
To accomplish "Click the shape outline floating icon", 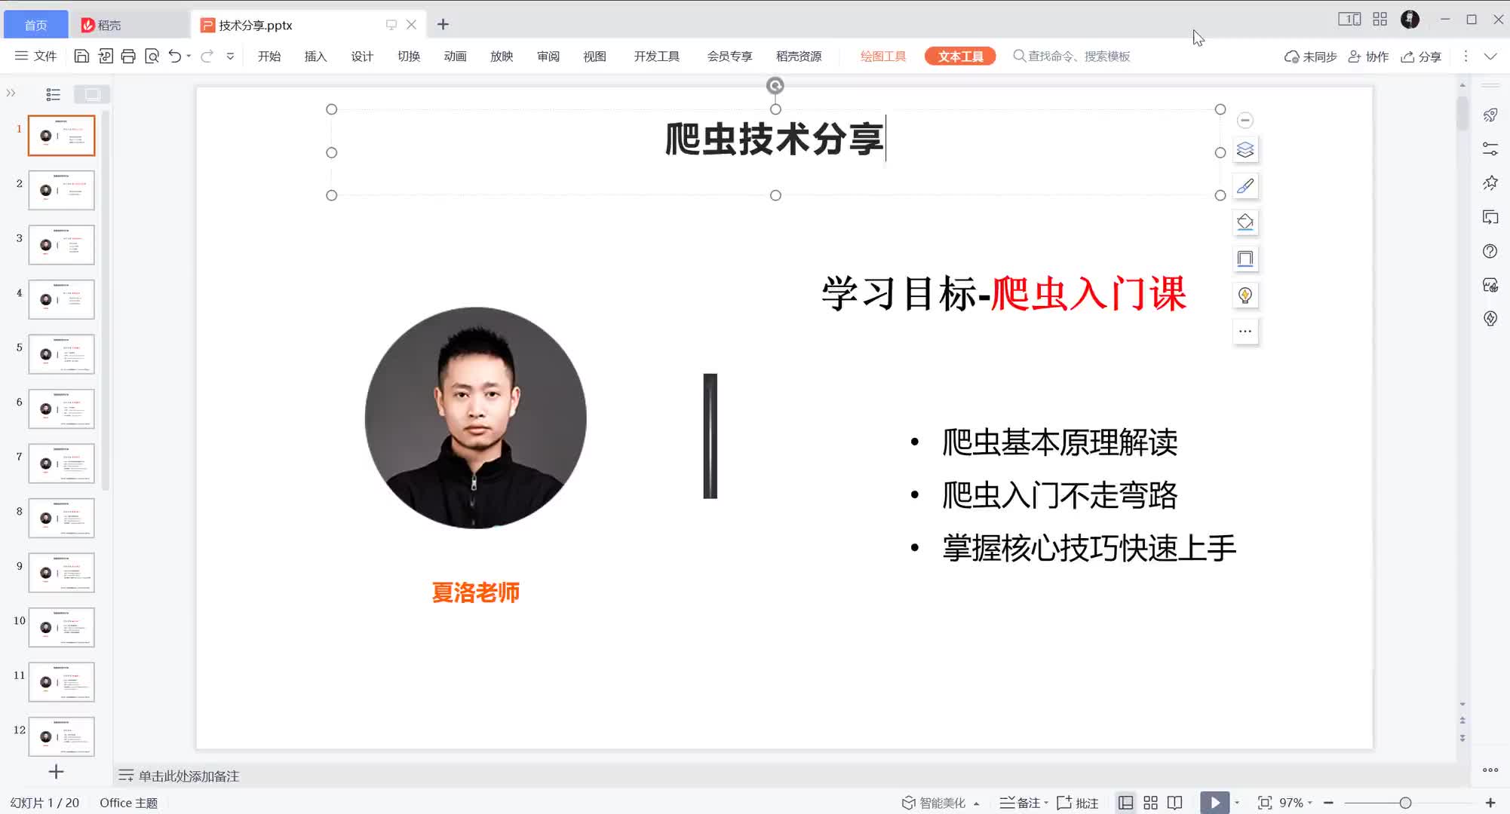I will point(1245,259).
